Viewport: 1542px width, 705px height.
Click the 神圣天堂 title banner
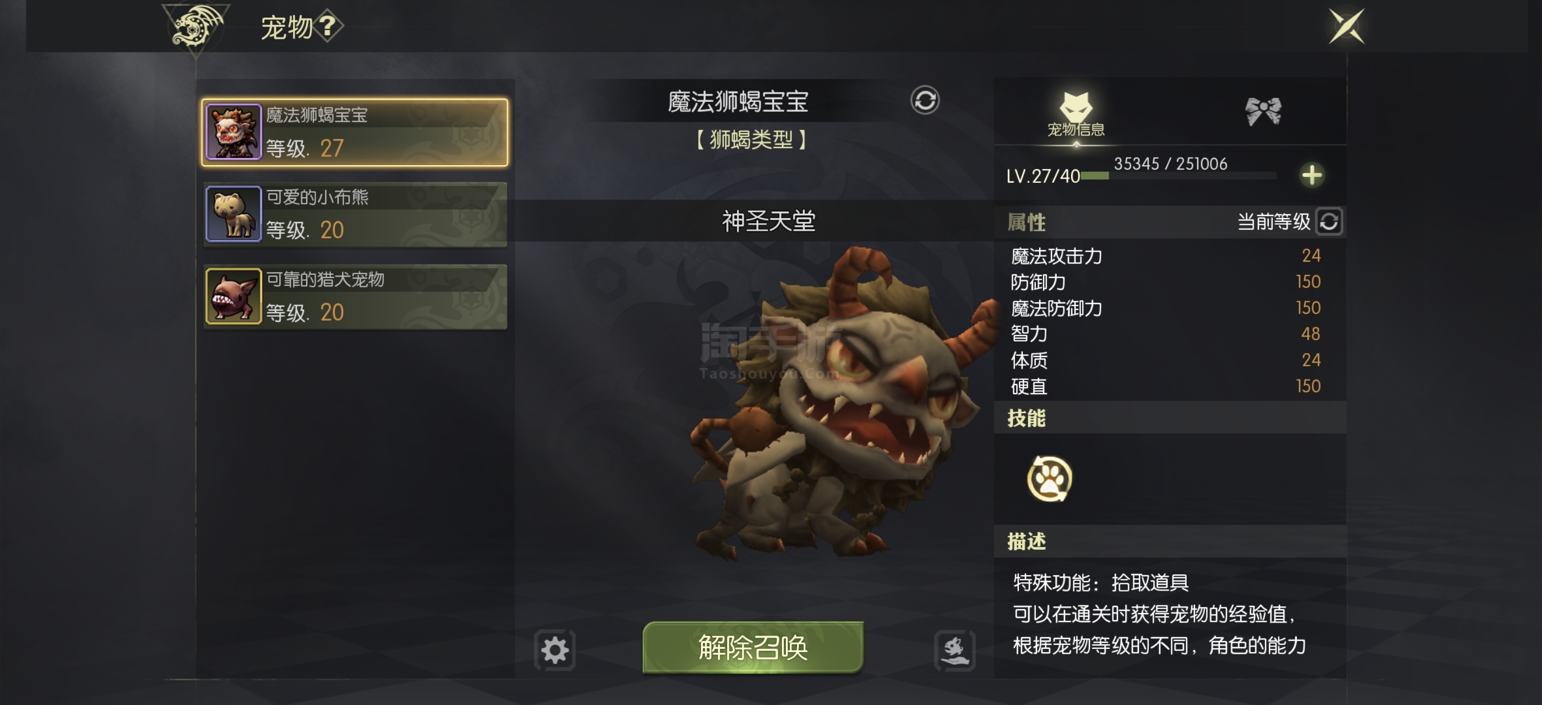click(x=769, y=221)
